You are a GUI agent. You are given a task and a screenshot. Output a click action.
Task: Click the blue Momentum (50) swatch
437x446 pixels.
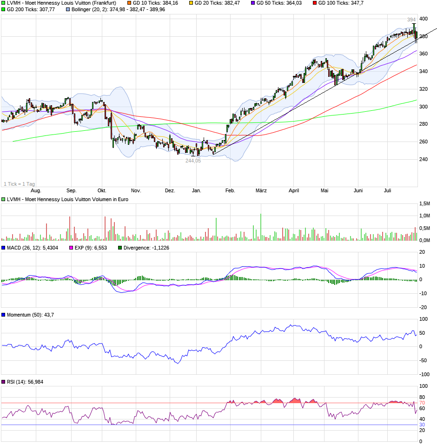(3, 315)
